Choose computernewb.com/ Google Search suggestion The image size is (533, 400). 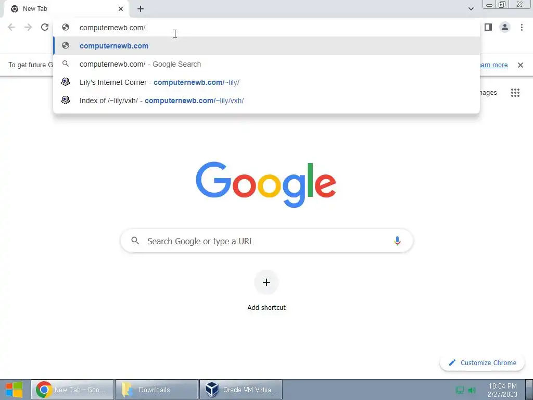[x=266, y=64]
